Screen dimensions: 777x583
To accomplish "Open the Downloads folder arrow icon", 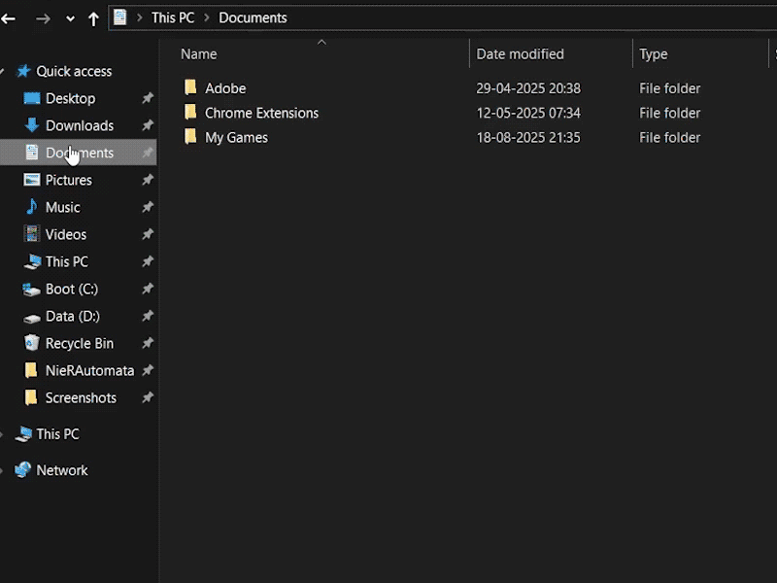I will tap(32, 125).
